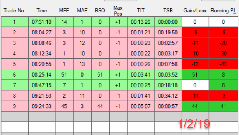Click Gain/Loss value -9 in trade 2
This screenshot has width=239, height=135.
[x=195, y=32]
